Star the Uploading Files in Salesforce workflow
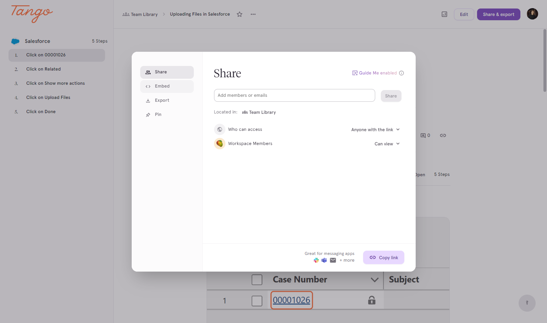Image resolution: width=547 pixels, height=323 pixels. 240,14
